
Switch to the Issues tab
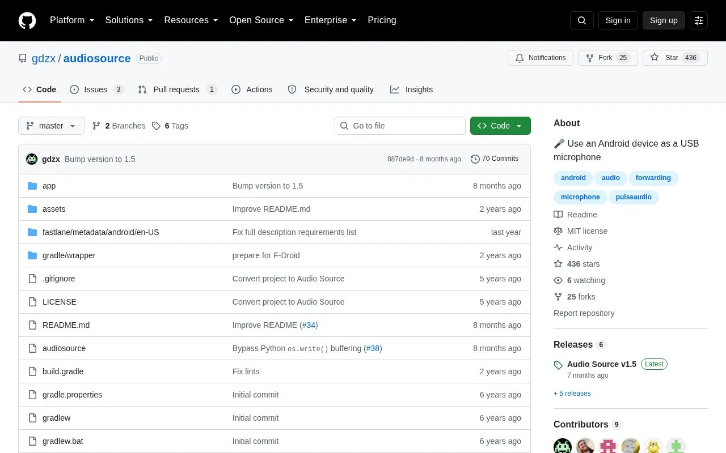(x=96, y=89)
